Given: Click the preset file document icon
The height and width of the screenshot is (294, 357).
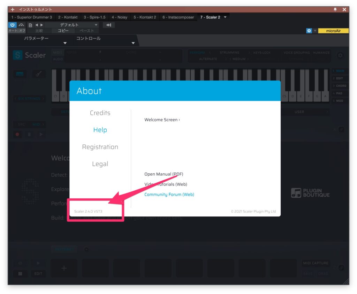Looking at the screenshot, I should coord(30,25).
